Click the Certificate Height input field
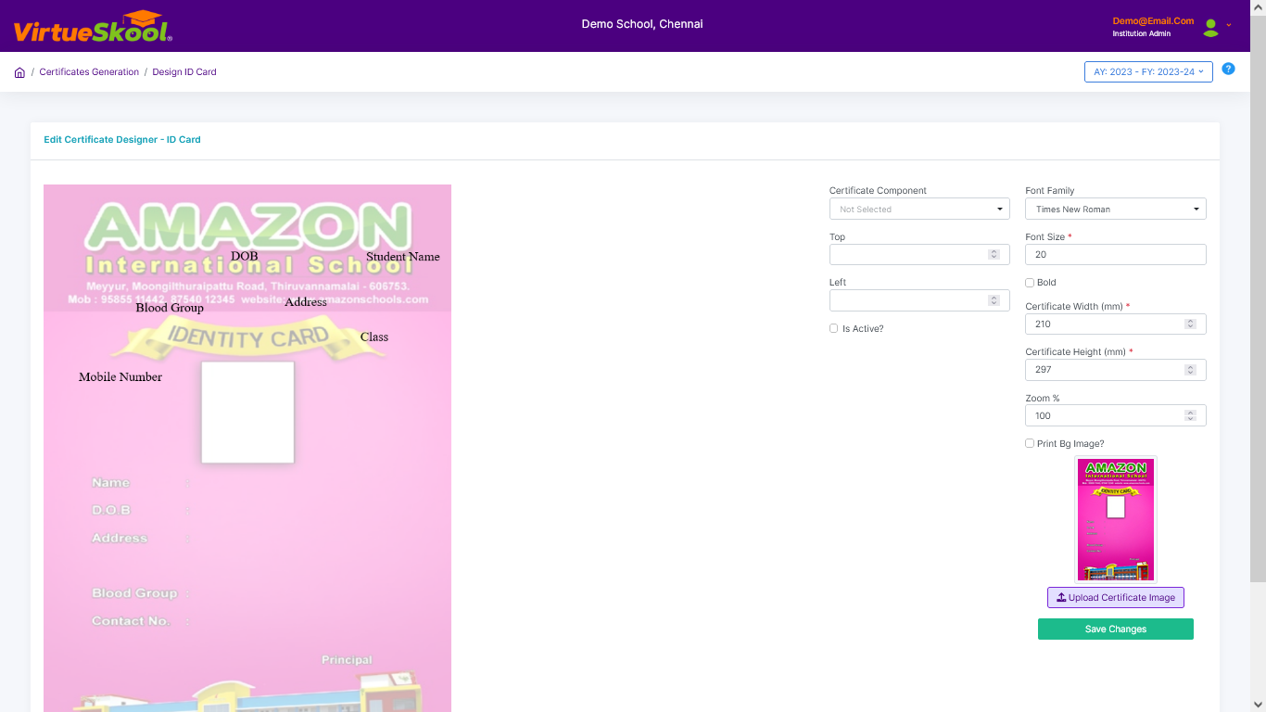 click(x=1116, y=369)
